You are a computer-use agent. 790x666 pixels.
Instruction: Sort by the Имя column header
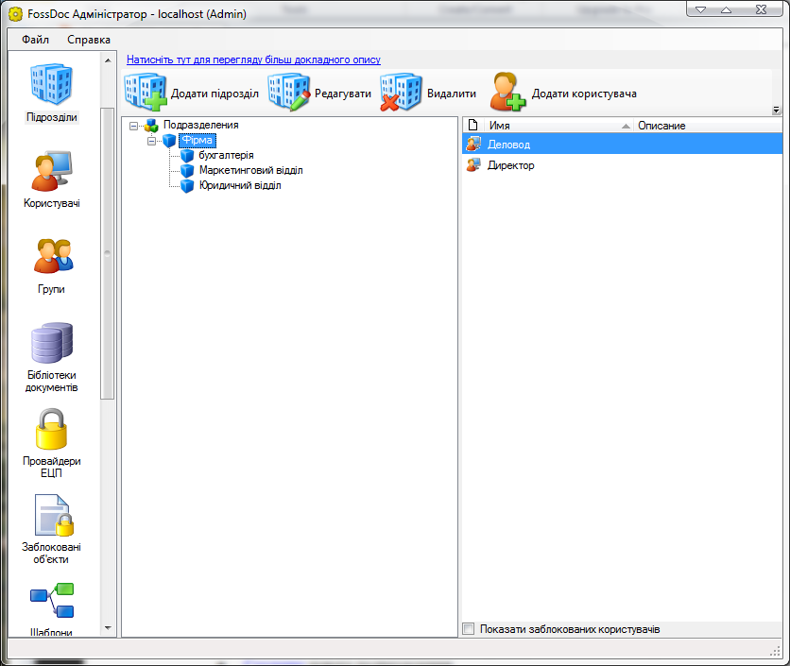click(558, 126)
